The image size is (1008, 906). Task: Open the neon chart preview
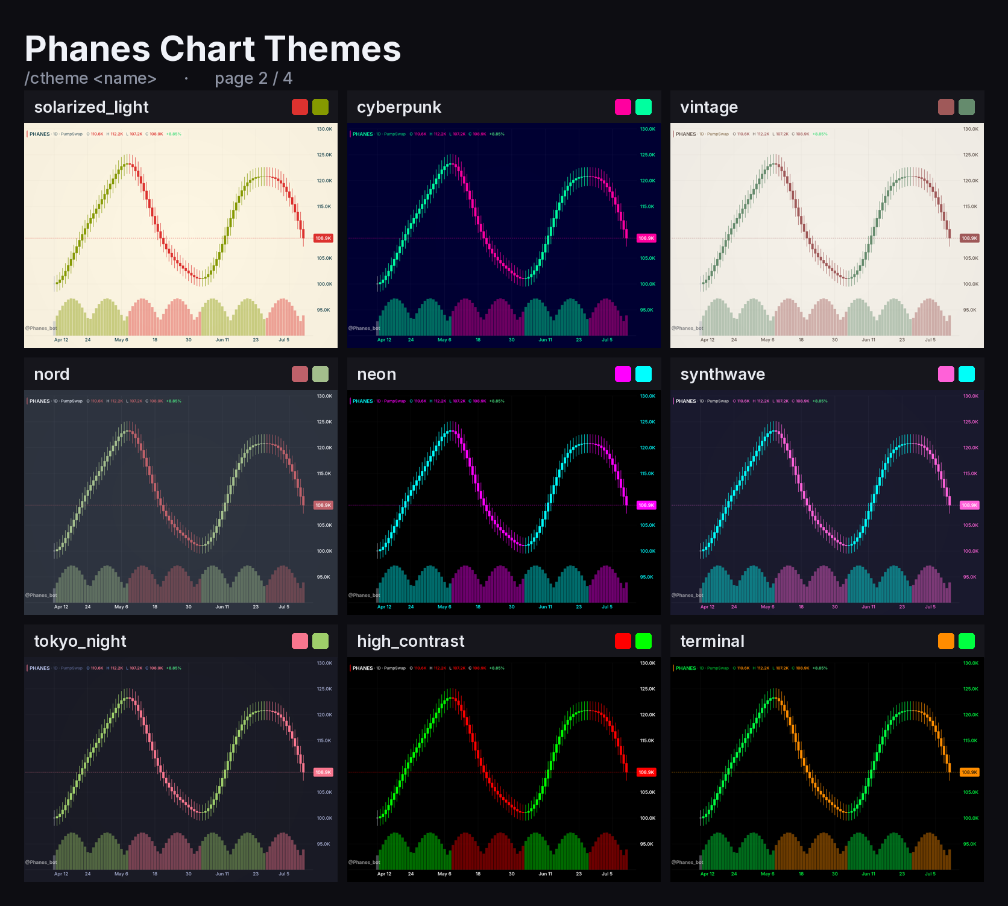click(x=504, y=502)
